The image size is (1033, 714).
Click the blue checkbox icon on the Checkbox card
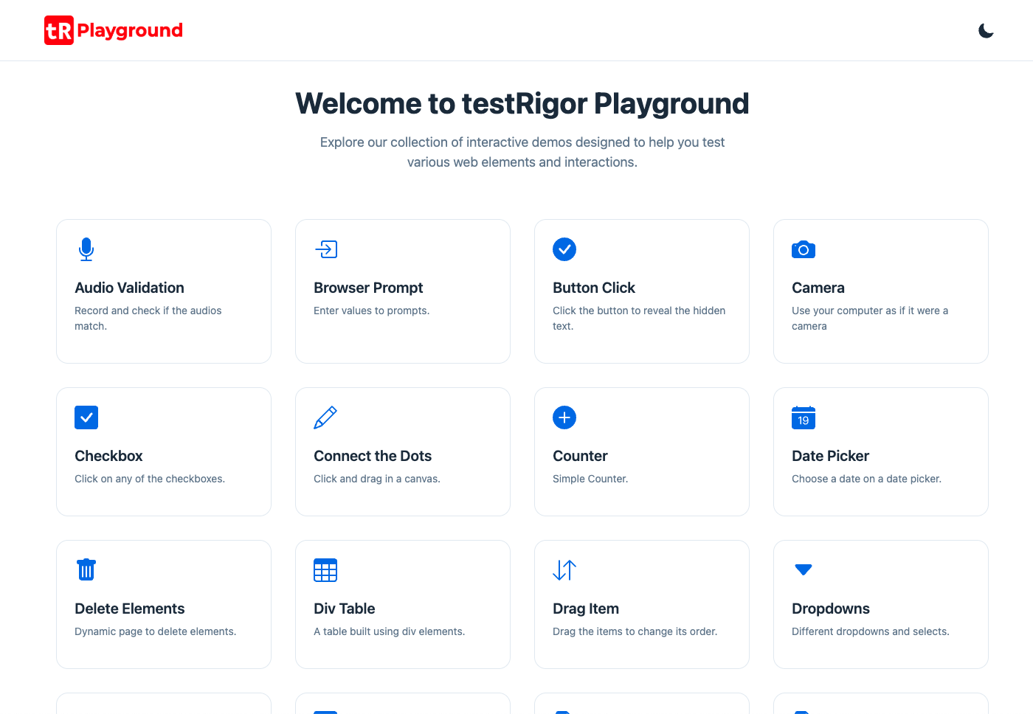tap(86, 417)
